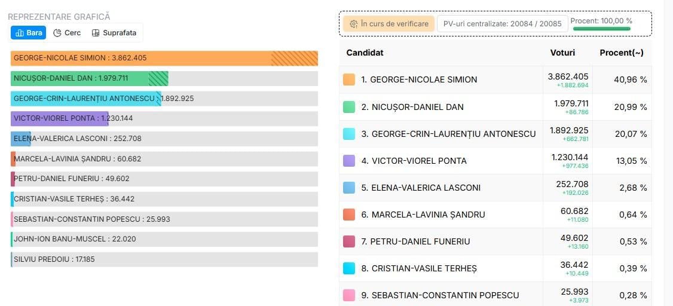Screen dimensions: 673x306
Task: Select Marcela-Lavinia Șandru table row
Action: (x=495, y=215)
